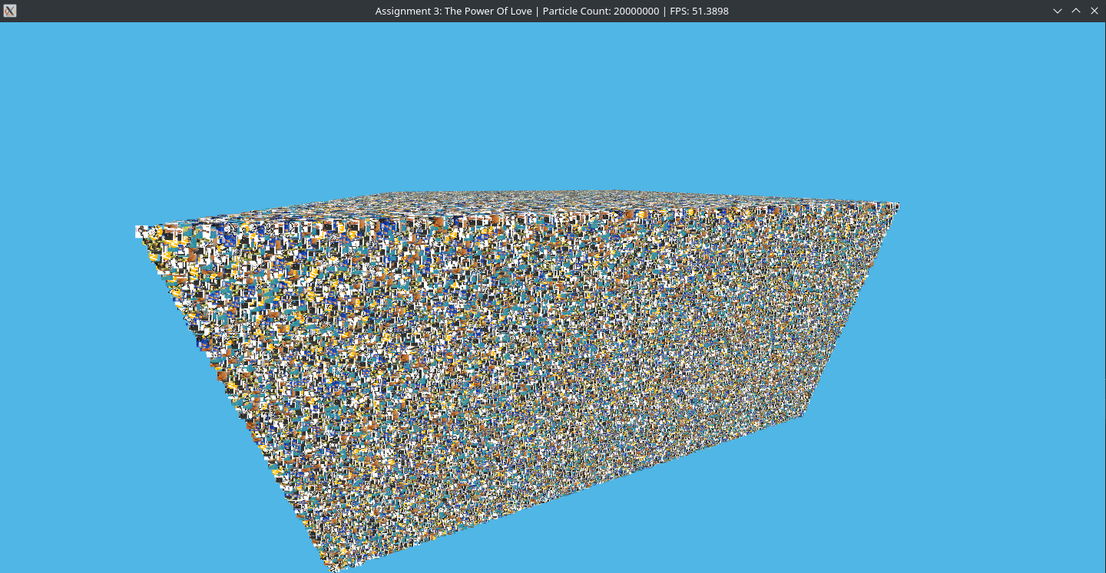1106x573 pixels.
Task: Open the X11 window menu icon
Action: pyautogui.click(x=10, y=11)
